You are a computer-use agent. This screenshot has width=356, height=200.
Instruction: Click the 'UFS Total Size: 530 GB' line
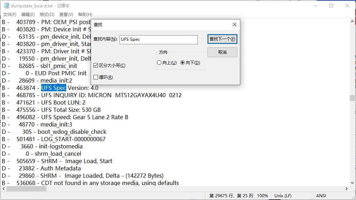tap(51, 110)
